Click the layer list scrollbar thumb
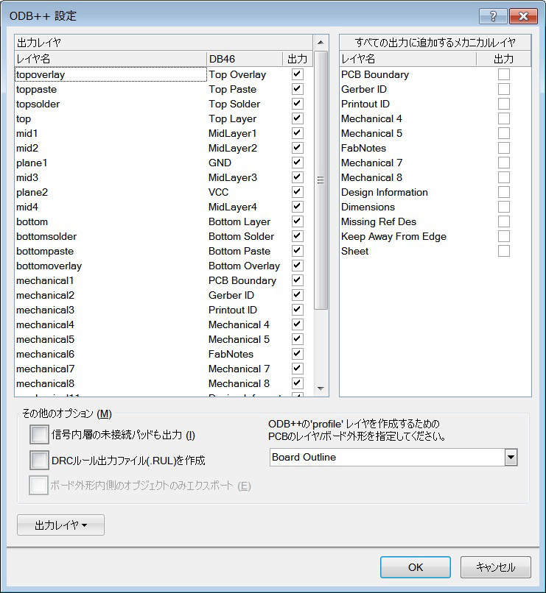The height and width of the screenshot is (593, 546). point(321,180)
